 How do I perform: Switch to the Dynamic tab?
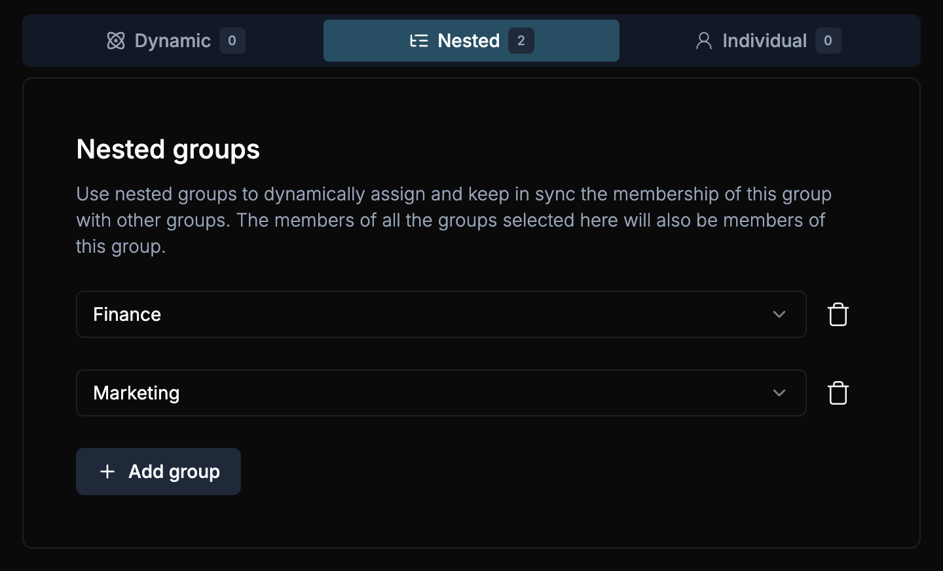pos(172,41)
